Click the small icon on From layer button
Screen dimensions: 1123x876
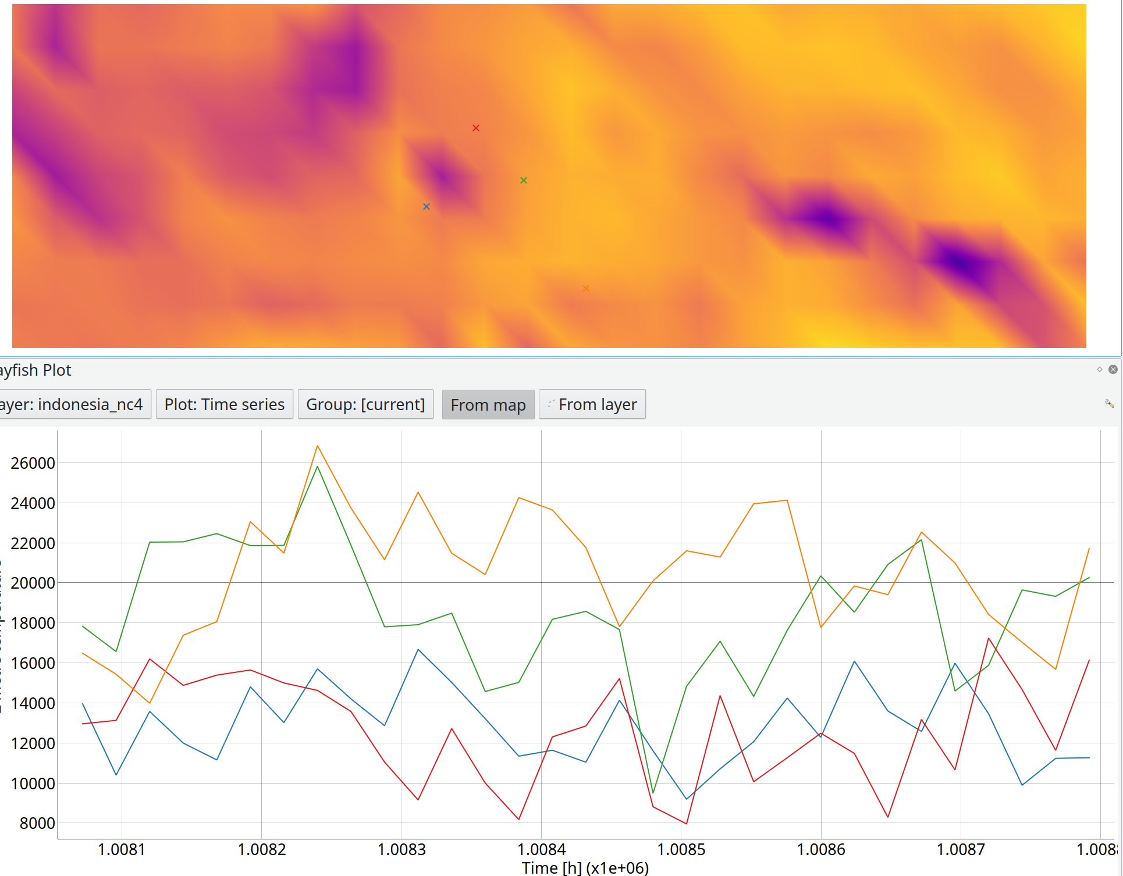550,404
